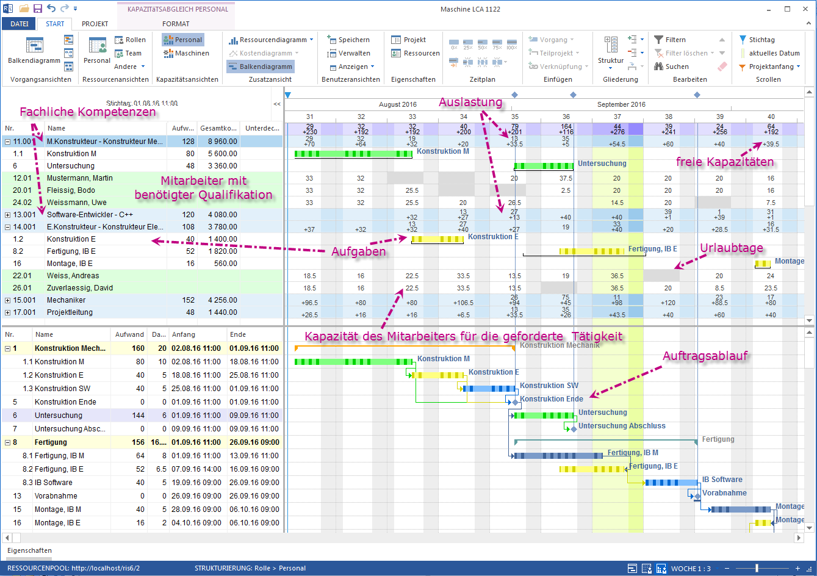817x576 pixels.
Task: Select the Maschinen capacity view
Action: pyautogui.click(x=187, y=53)
